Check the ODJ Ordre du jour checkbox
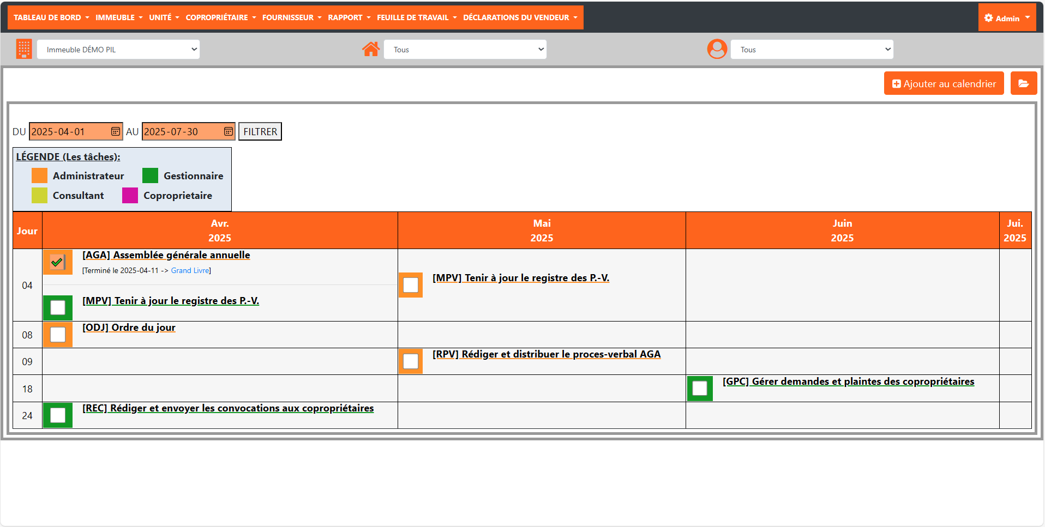Viewport: 1045px width, 527px height. click(x=58, y=335)
